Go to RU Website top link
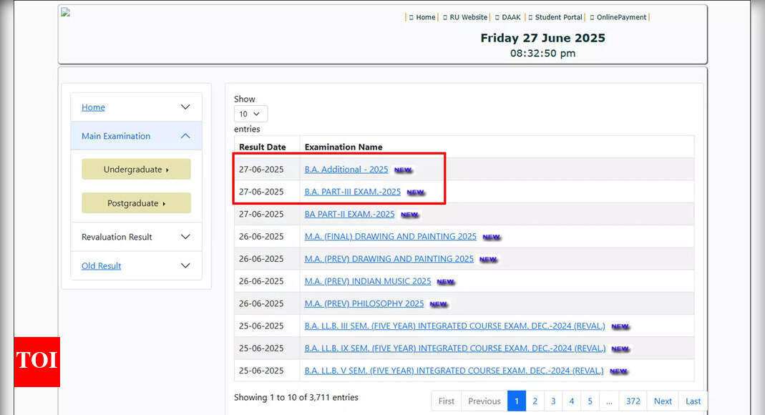 pyautogui.click(x=468, y=17)
